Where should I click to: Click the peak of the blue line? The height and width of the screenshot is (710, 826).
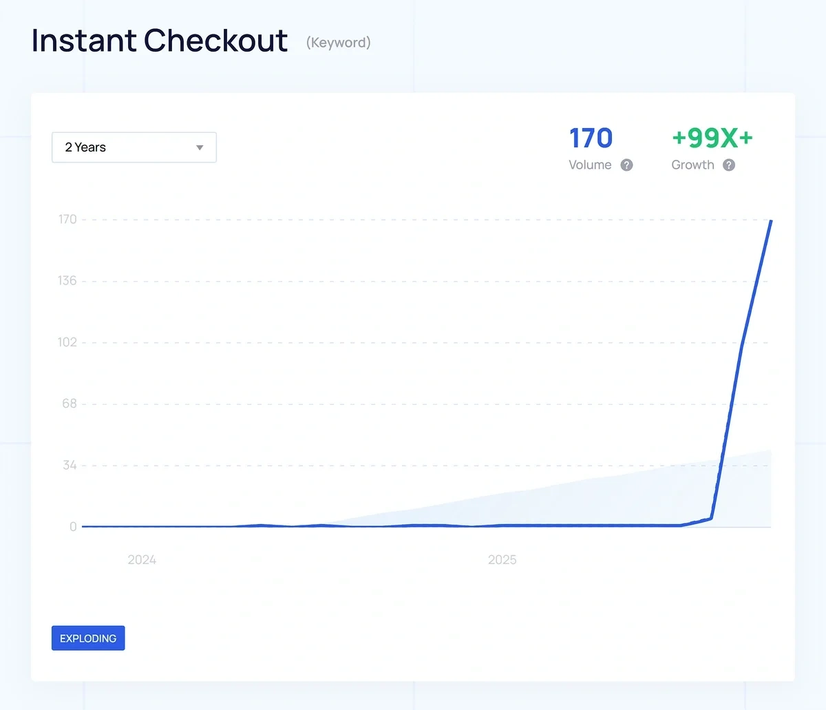[x=771, y=221]
